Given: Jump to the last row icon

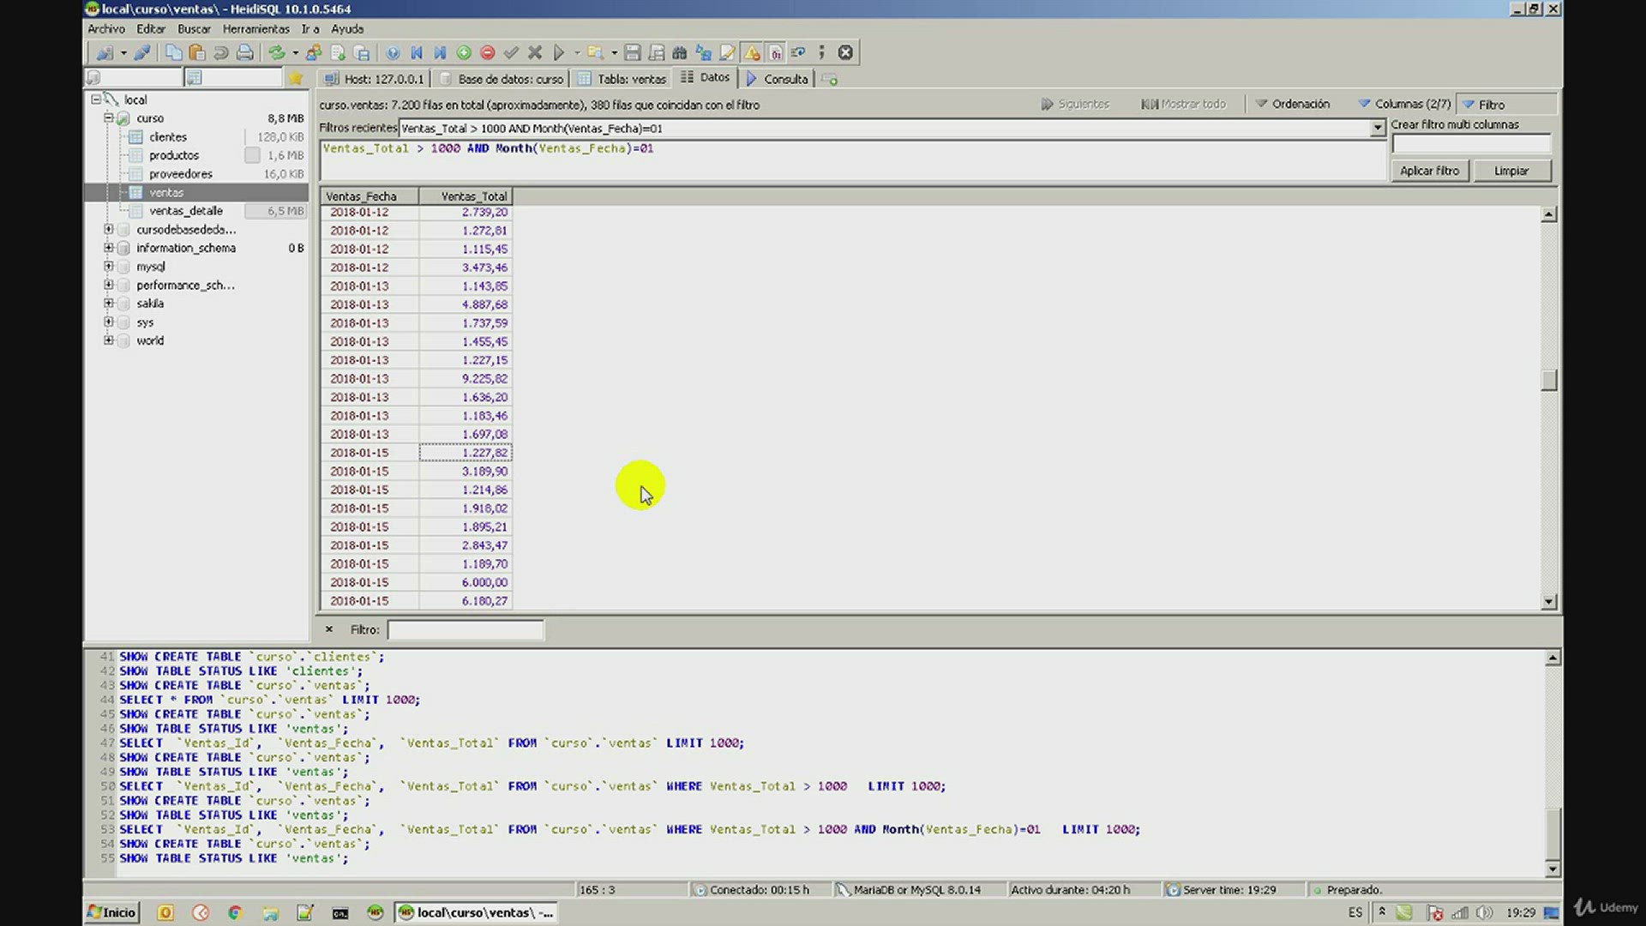Looking at the screenshot, I should pyautogui.click(x=440, y=52).
